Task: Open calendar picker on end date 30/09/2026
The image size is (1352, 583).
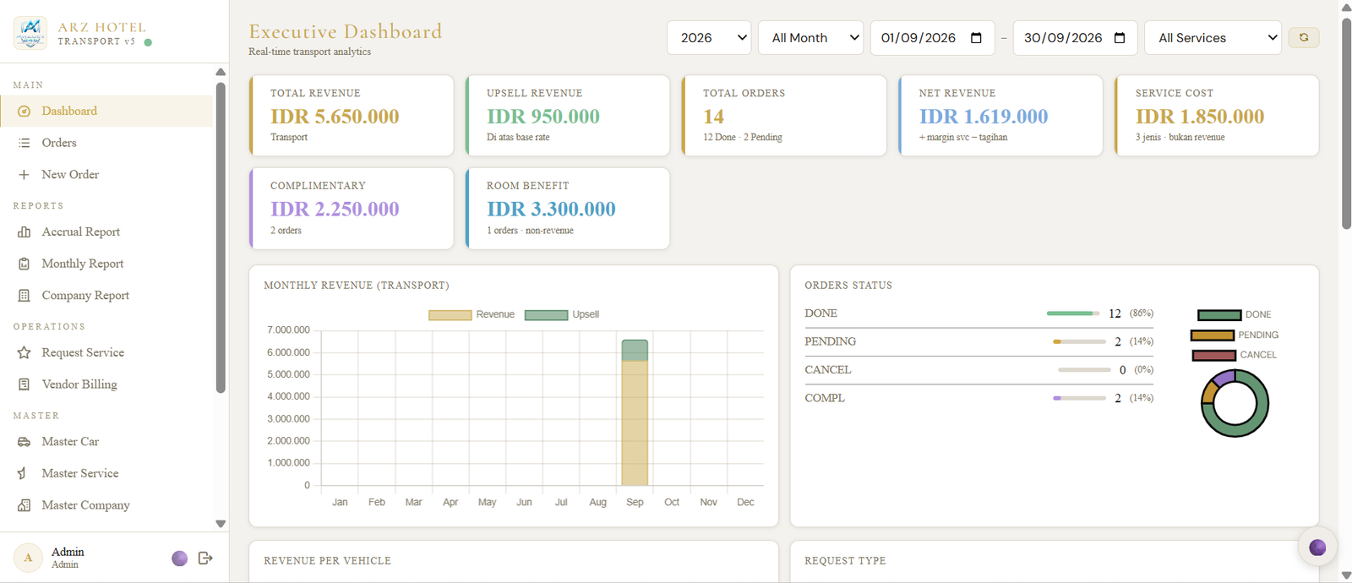Action: 1120,38
